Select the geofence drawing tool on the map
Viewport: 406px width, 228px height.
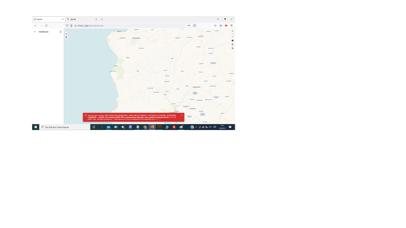pyautogui.click(x=66, y=31)
